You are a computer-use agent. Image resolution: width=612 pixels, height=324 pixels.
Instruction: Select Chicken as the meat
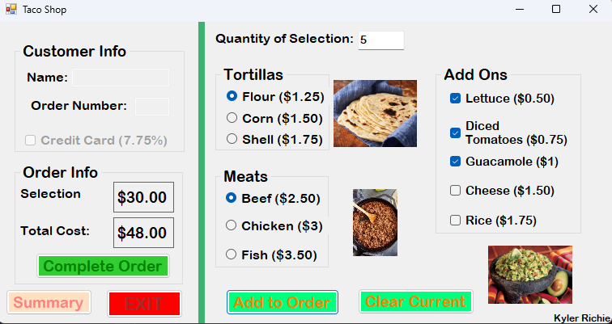pyautogui.click(x=232, y=225)
